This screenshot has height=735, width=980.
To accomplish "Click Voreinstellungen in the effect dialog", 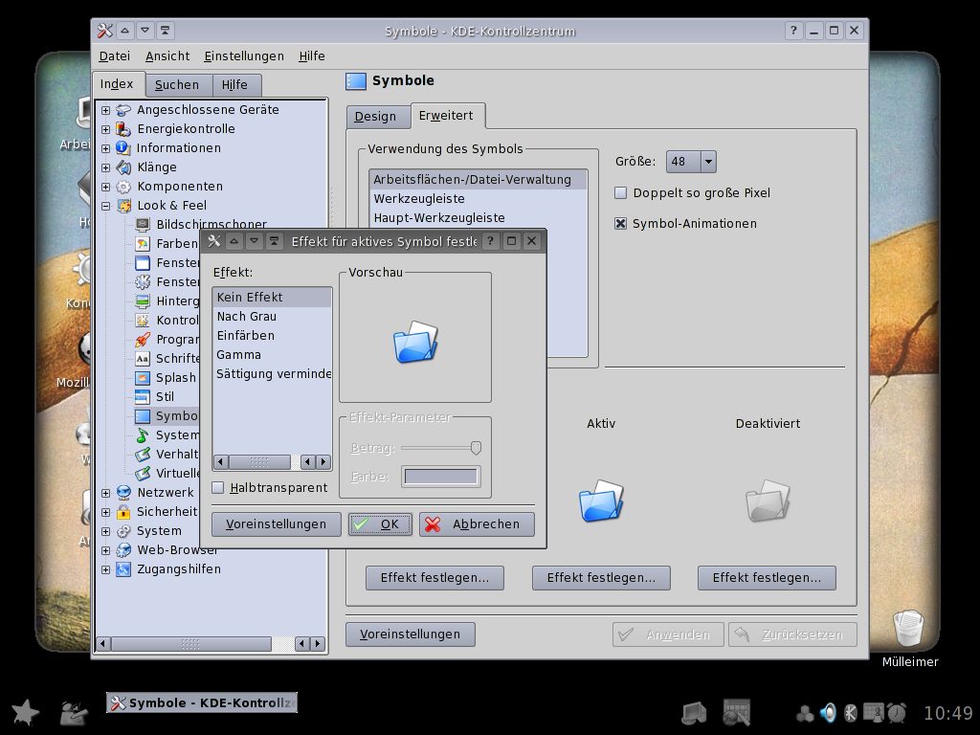I will 277,524.
